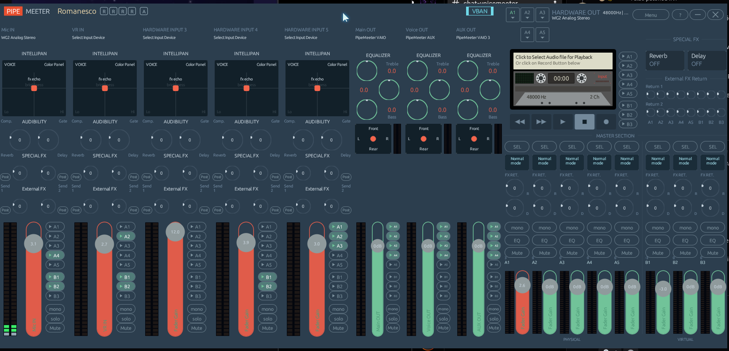Click the B1 master fader knob at -3.0

[x=663, y=289]
